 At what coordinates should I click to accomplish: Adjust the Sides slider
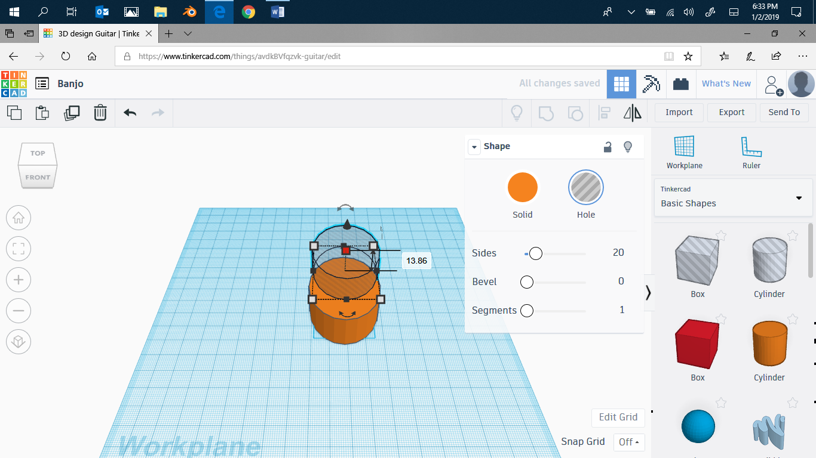(x=536, y=253)
